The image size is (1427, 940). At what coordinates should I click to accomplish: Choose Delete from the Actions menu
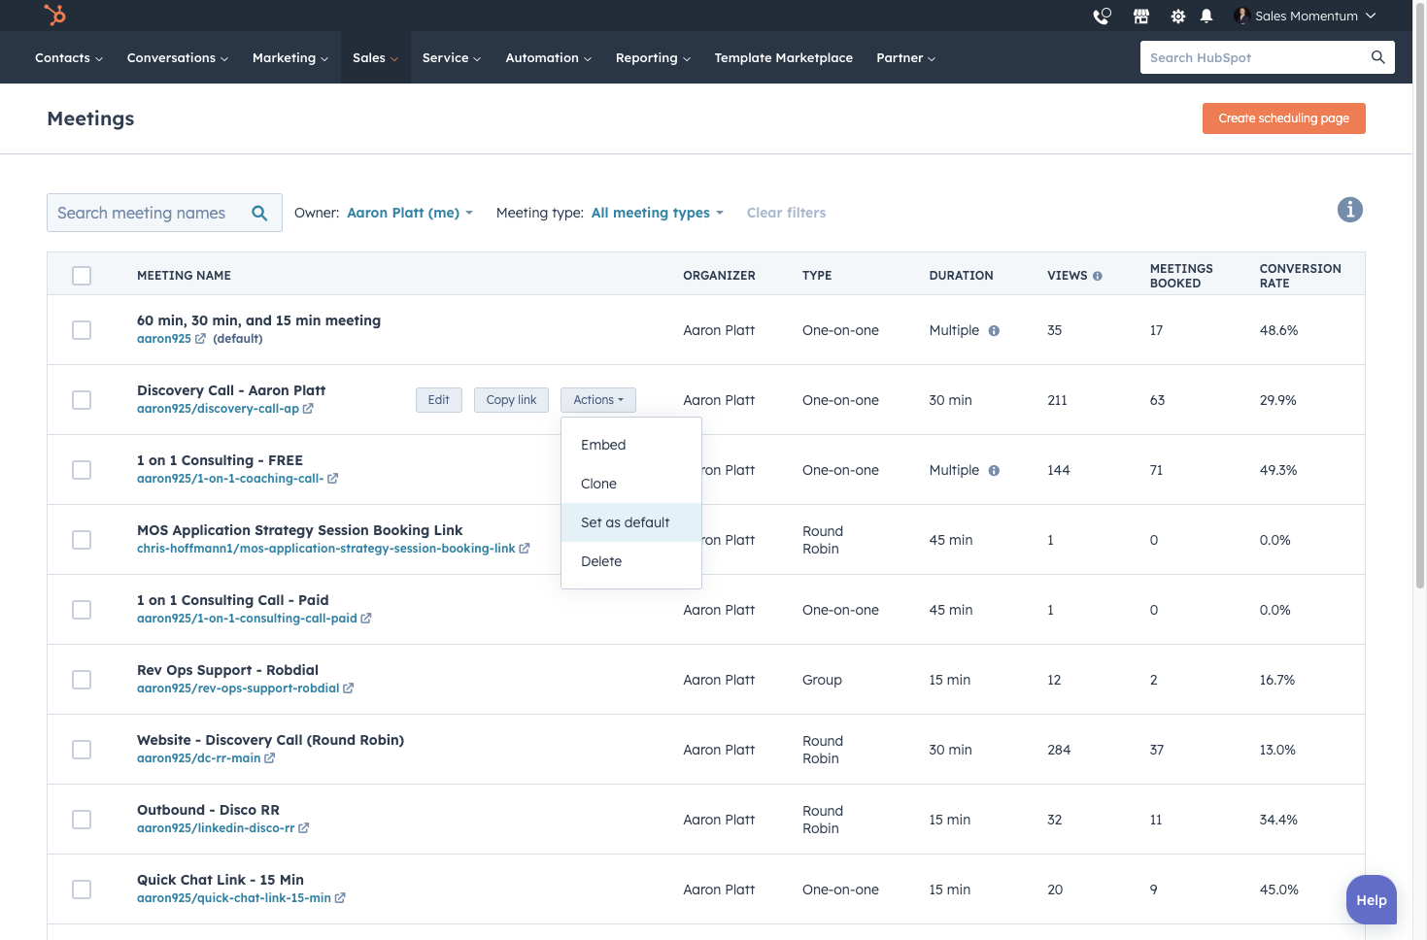pos(631,561)
